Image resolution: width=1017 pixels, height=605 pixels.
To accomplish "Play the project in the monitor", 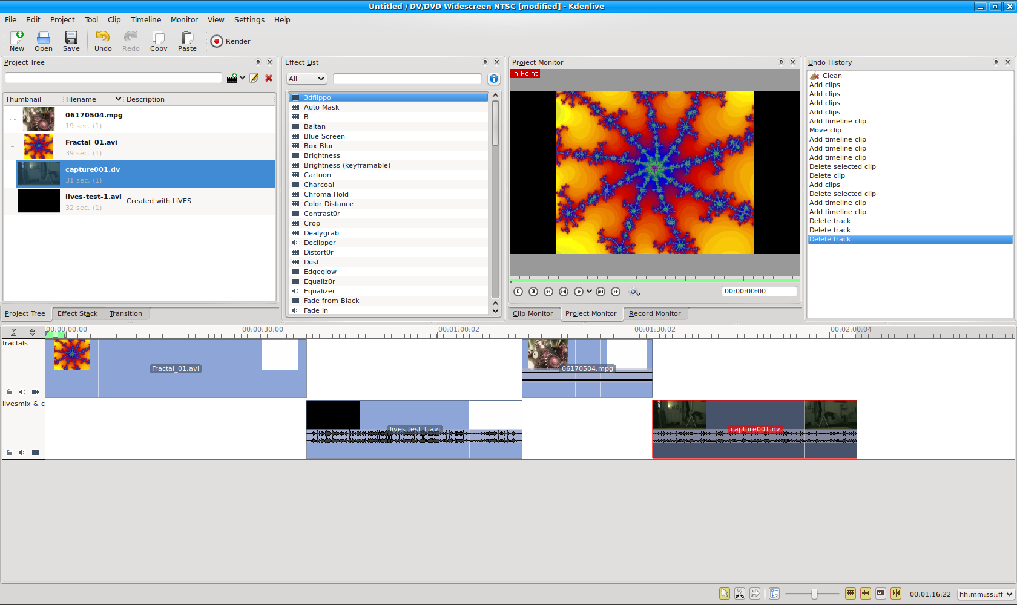I will [x=579, y=292].
